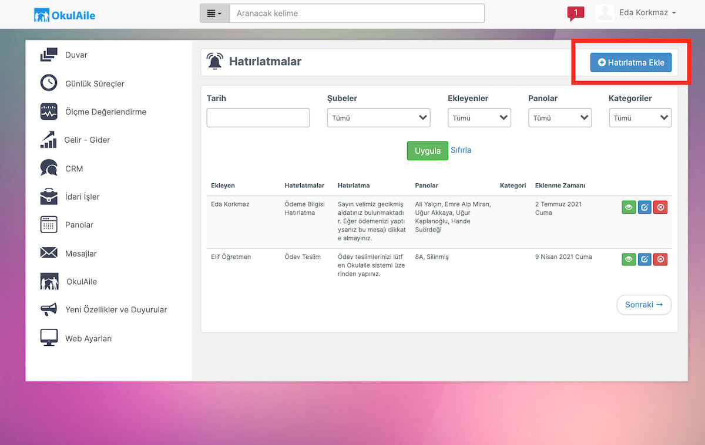Screen dimensions: 705x445
Task: Click the 9 Nisan 2021 Cuma date cell
Action: pyautogui.click(x=563, y=257)
